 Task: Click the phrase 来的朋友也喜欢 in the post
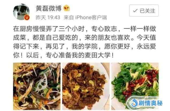click(107, 38)
